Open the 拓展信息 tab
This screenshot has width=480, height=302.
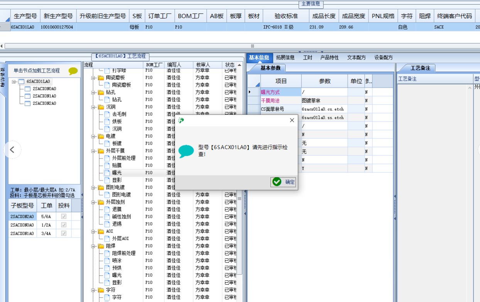[285, 57]
